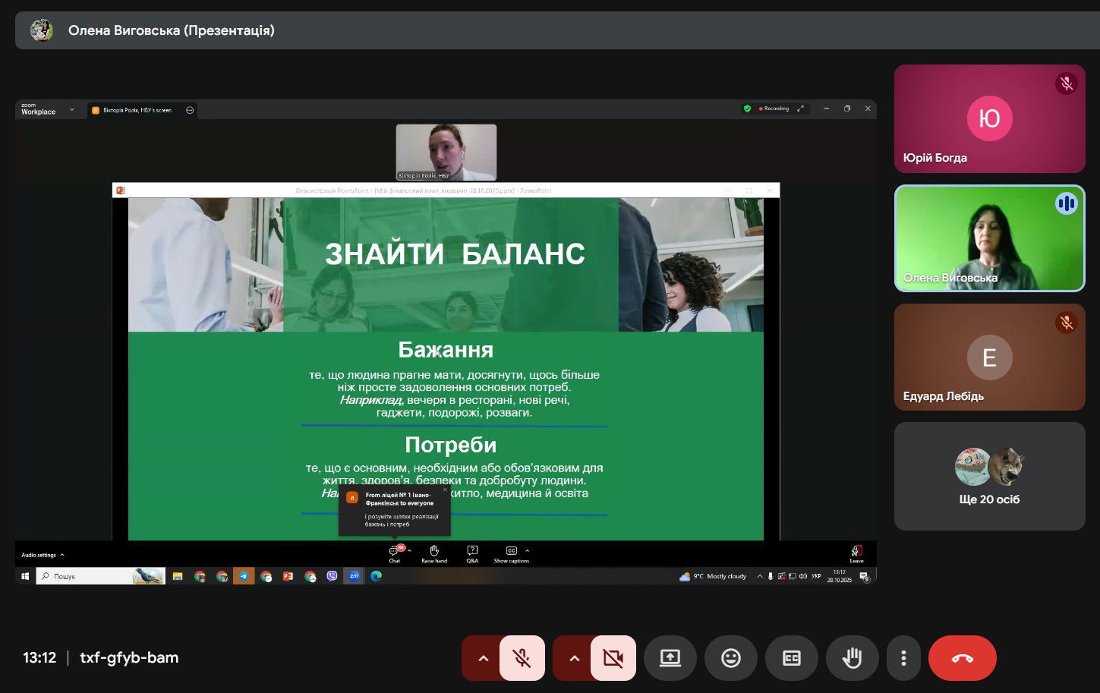Image resolution: width=1100 pixels, height=693 pixels.
Task: Expand video options chevron beside camera button
Action: [574, 658]
